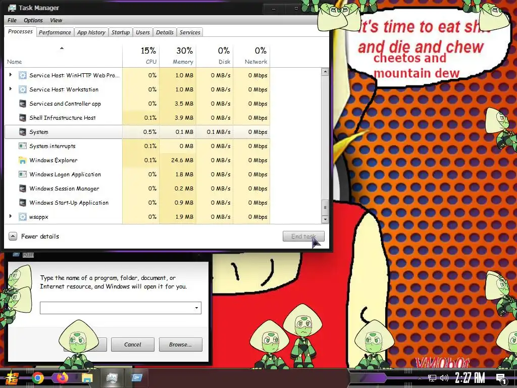Launch Google Chrome from the taskbar
Image resolution: width=517 pixels, height=388 pixels.
pyautogui.click(x=37, y=378)
